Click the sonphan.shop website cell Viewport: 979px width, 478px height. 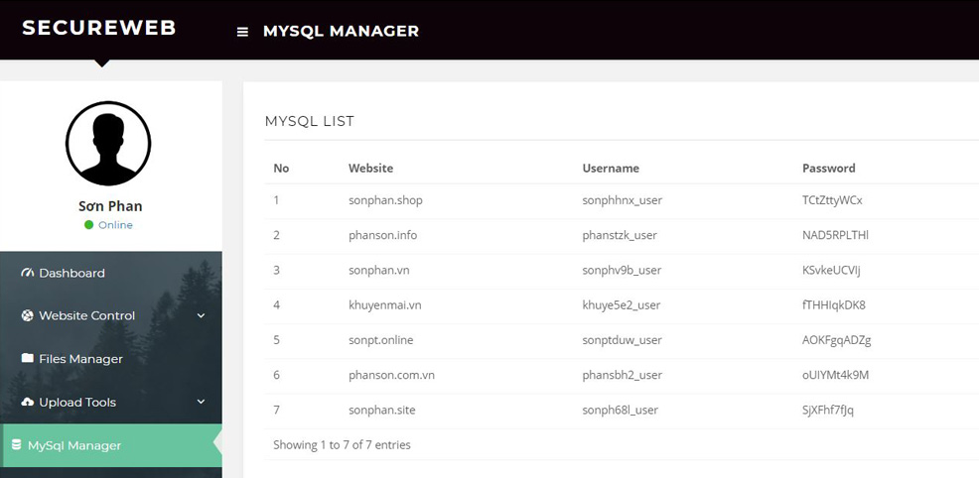pyautogui.click(x=385, y=200)
